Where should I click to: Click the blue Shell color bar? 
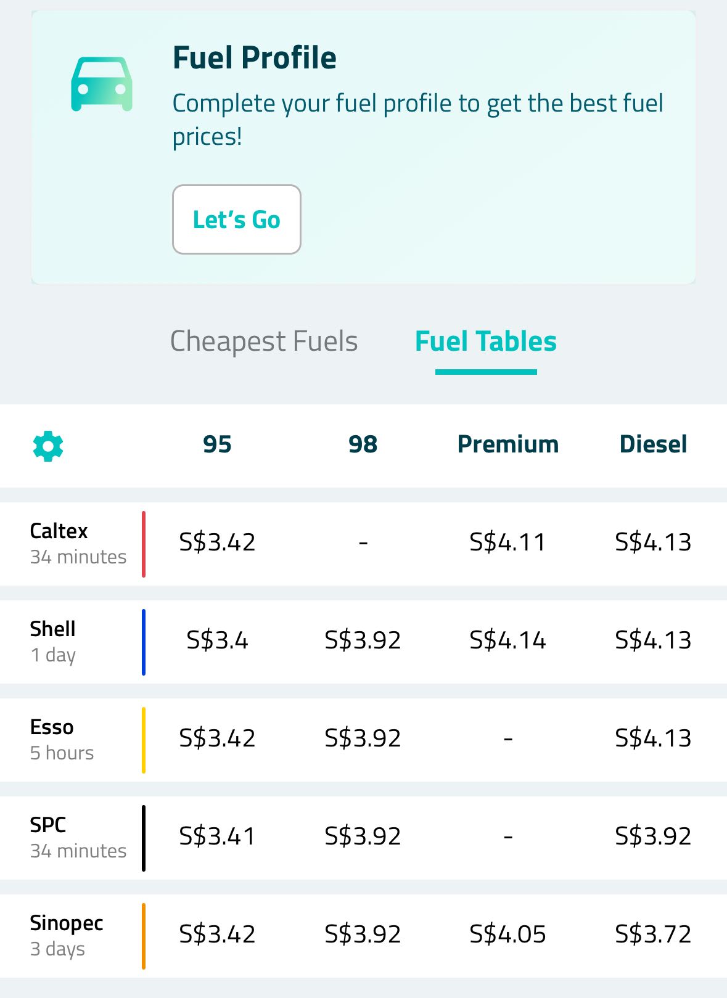pos(144,642)
